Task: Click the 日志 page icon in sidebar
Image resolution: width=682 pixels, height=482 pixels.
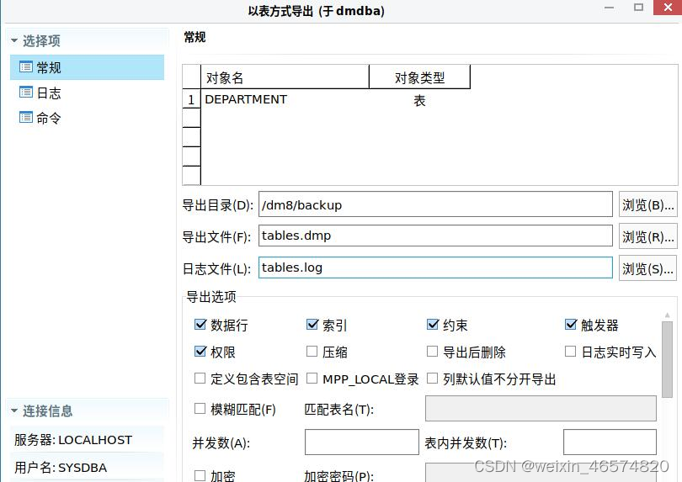Action: (25, 93)
